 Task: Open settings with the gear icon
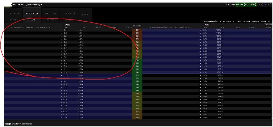262,5
